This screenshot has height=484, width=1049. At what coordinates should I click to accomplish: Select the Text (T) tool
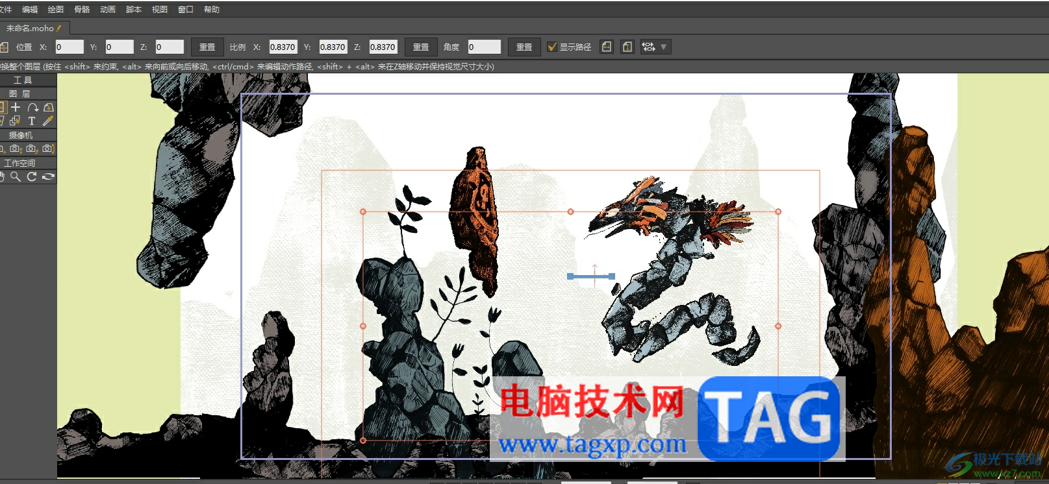pyautogui.click(x=32, y=121)
